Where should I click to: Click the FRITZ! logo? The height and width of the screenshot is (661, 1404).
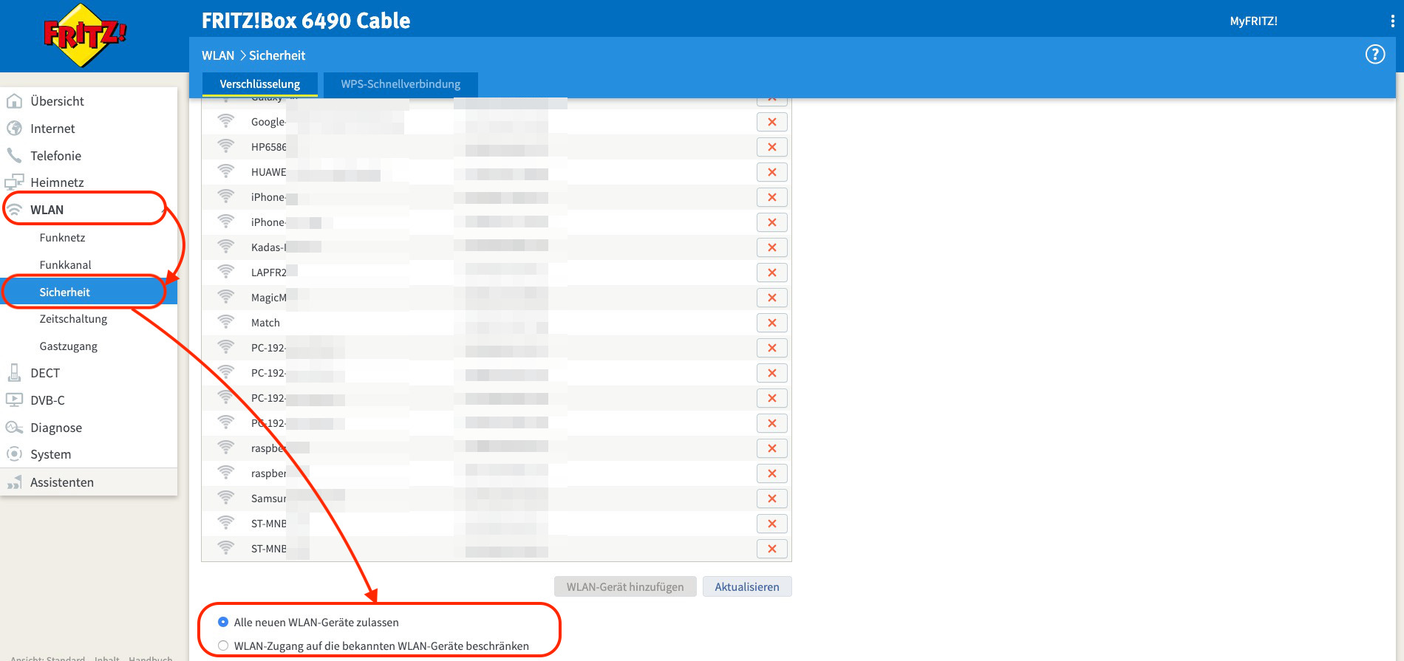click(x=85, y=35)
